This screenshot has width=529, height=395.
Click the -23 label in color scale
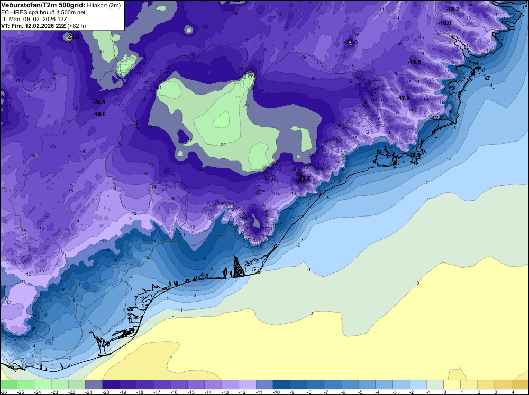[x=54, y=392]
